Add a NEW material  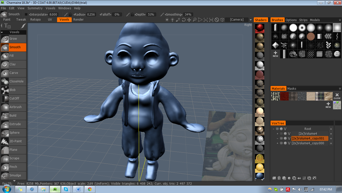(328, 105)
